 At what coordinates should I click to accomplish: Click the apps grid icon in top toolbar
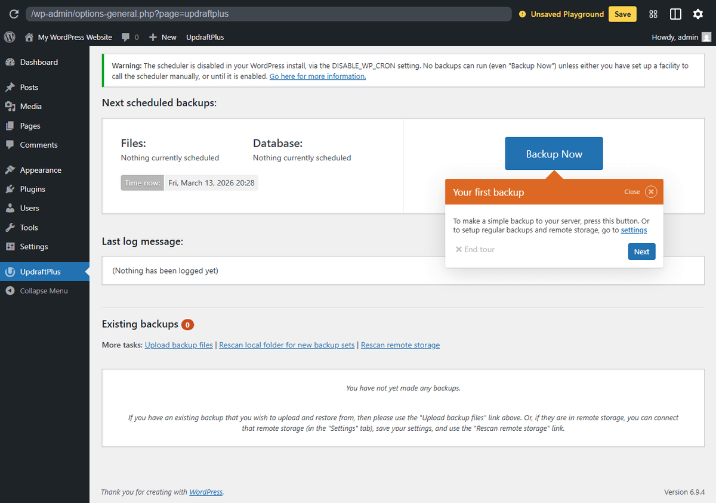tap(653, 14)
